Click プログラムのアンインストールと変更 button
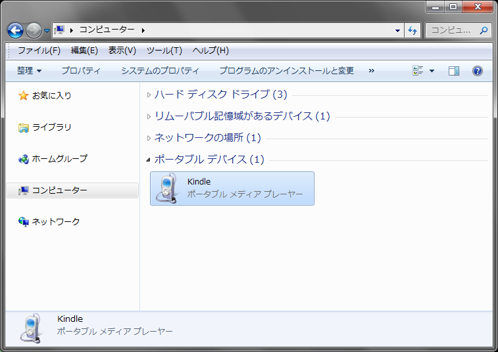 tap(286, 71)
